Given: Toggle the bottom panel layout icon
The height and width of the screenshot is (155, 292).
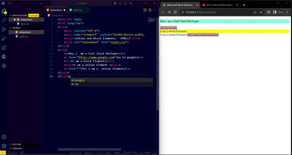Looking at the screenshot, I should click(x=121, y=3).
